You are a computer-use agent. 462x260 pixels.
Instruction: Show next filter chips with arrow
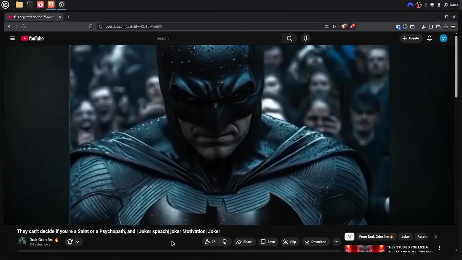435,237
